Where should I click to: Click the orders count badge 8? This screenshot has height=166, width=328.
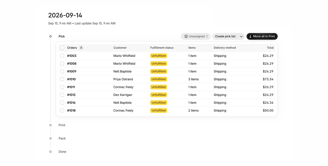click(x=81, y=48)
